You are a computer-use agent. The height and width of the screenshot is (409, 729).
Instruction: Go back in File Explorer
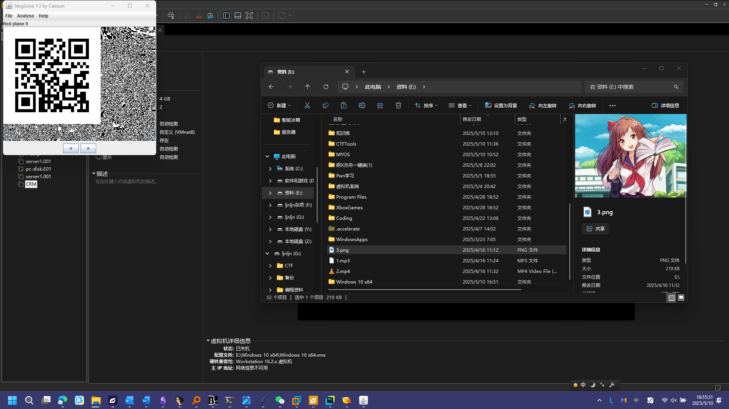271,87
